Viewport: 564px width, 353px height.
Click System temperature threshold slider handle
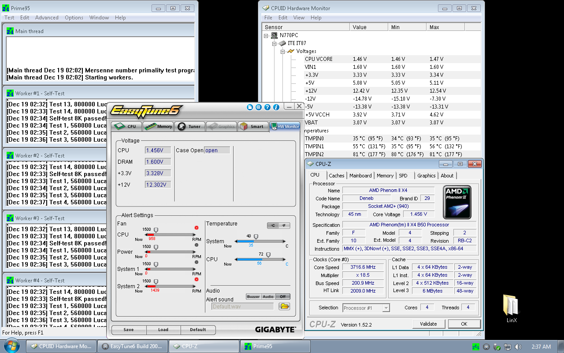[256, 237]
